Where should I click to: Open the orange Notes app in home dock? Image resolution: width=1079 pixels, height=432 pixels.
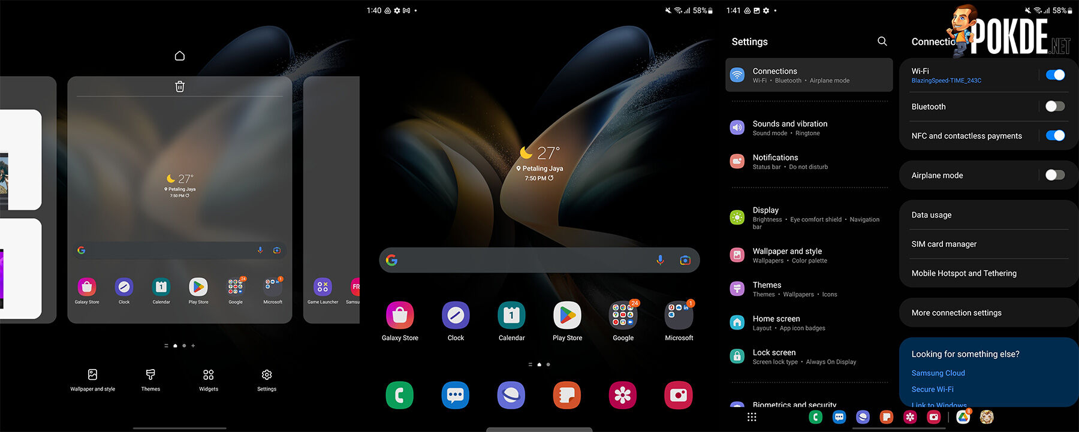[567, 395]
